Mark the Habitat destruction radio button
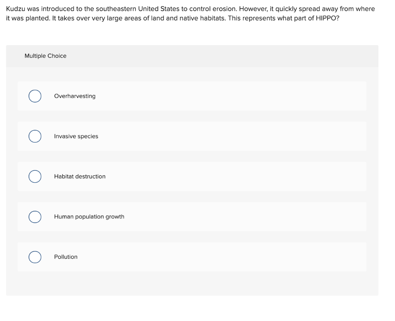395x321 pixels. 35,176
